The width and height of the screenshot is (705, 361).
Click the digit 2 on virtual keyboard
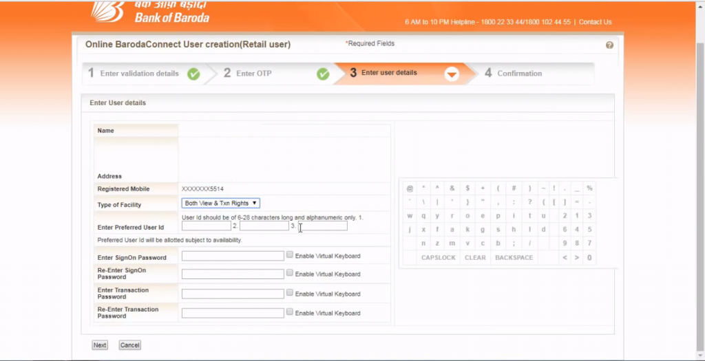(x=565, y=216)
